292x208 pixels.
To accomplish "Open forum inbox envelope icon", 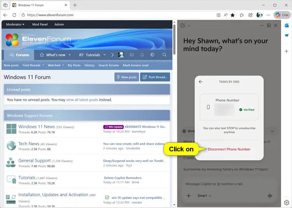I will pyautogui.click(x=132, y=55).
